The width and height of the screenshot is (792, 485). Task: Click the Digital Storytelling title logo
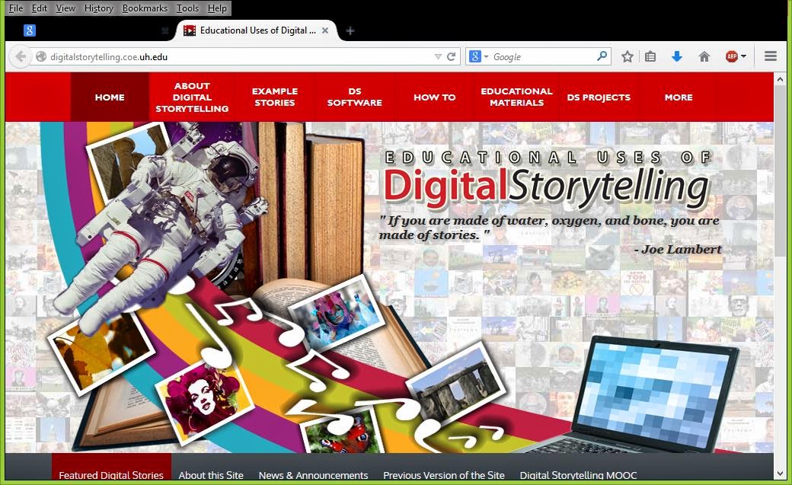(x=547, y=187)
